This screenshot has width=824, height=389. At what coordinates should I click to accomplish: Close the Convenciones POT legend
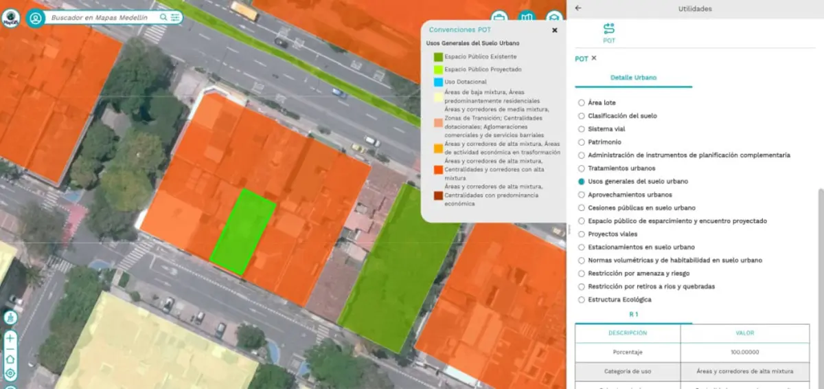coord(555,30)
